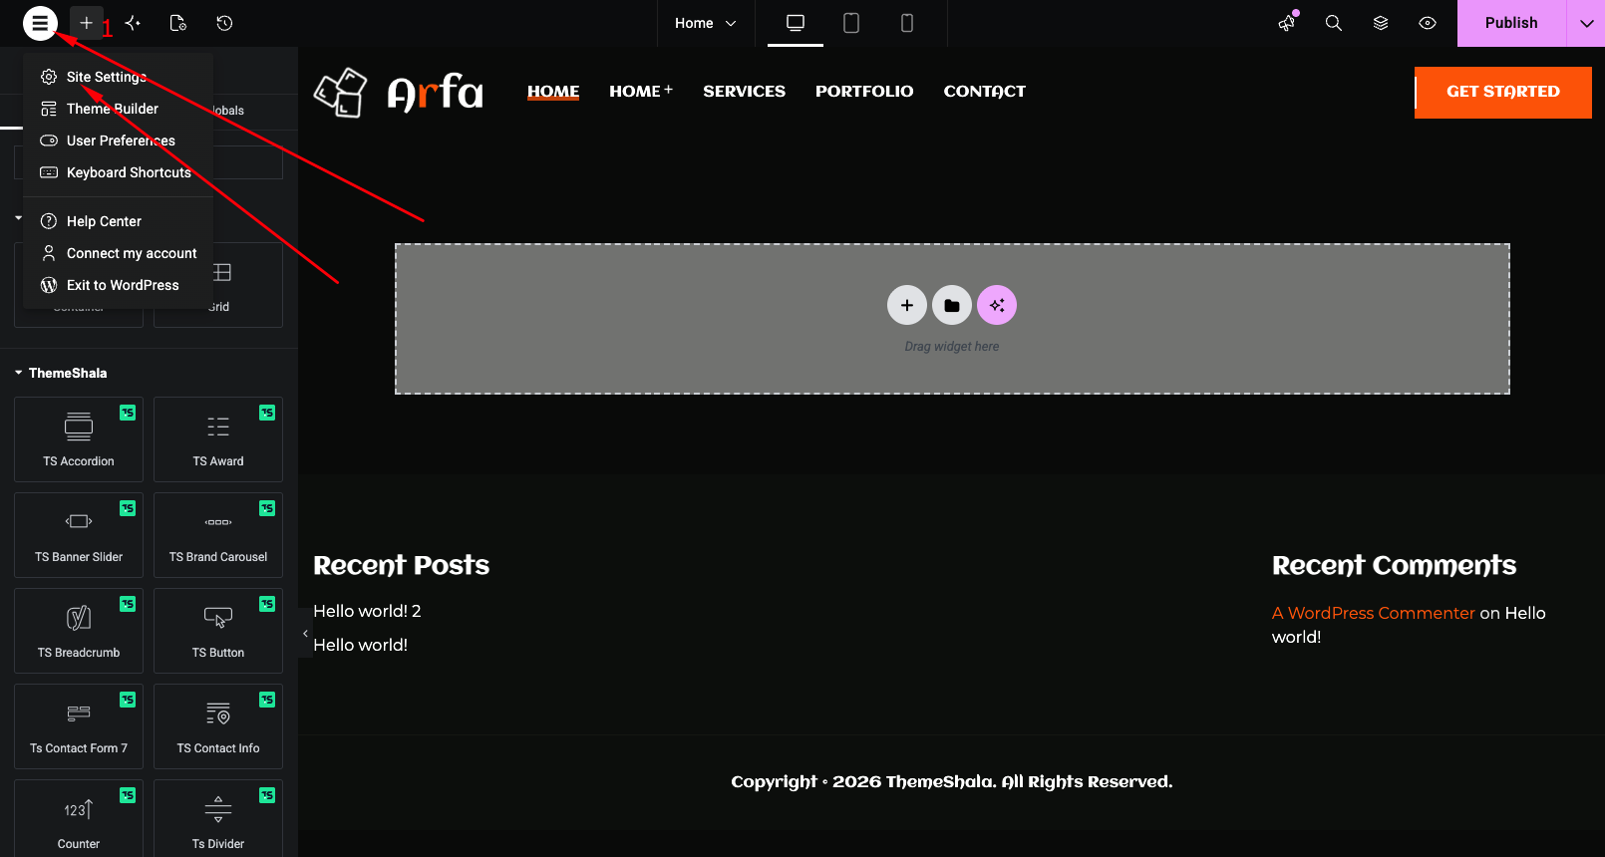Switch to Mobile responsive view
Image resolution: width=1605 pixels, height=857 pixels.
(907, 23)
